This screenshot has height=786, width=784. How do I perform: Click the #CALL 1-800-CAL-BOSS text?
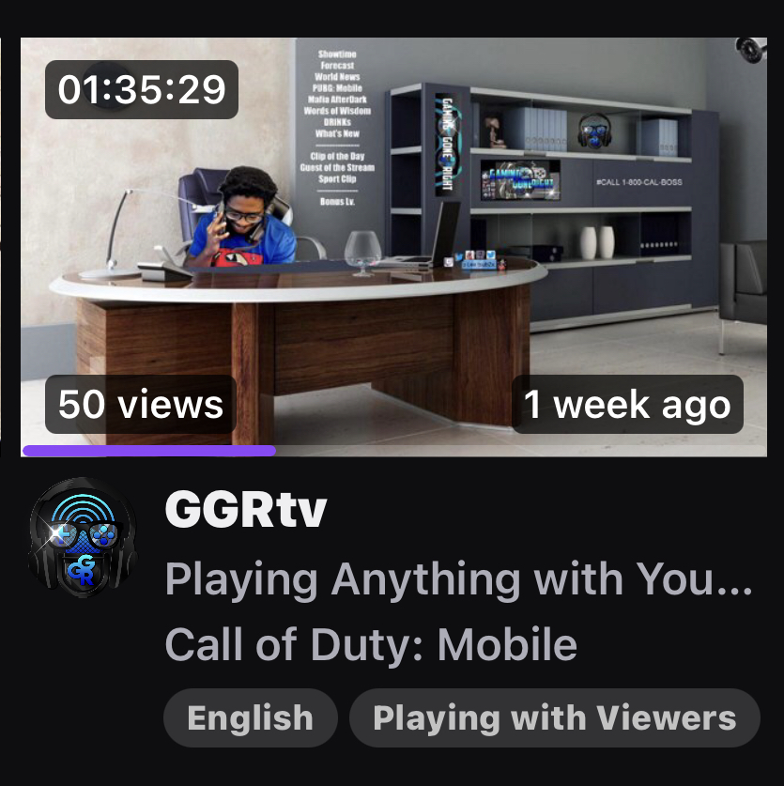click(639, 182)
